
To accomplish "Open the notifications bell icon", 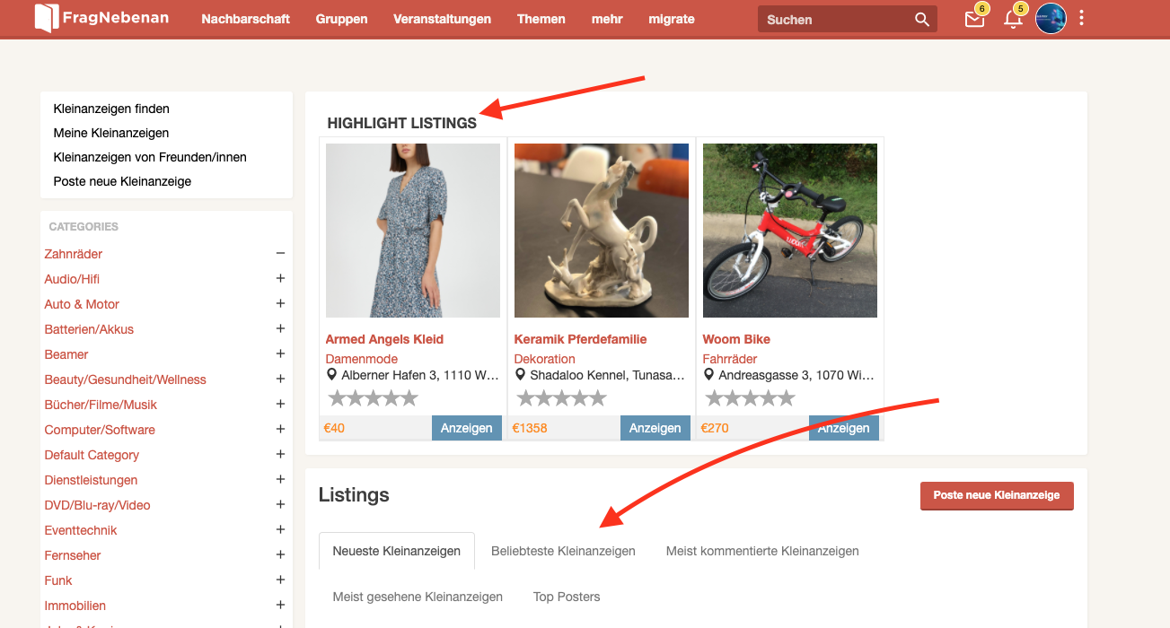I will tap(1013, 20).
